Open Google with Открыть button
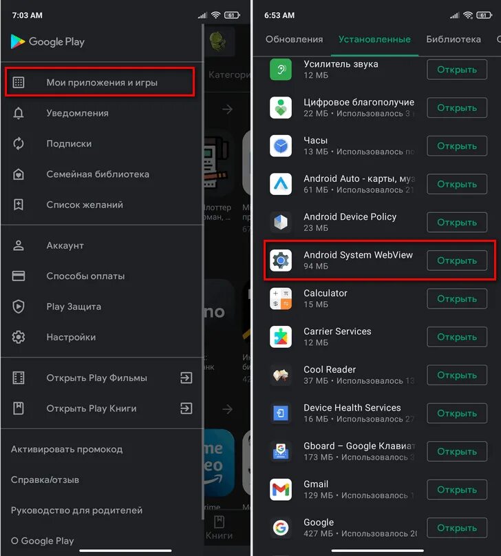501x556 pixels. 457,528
